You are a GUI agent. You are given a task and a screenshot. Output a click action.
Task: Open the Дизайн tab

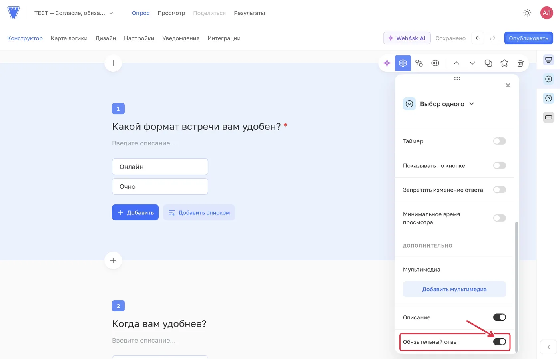tap(106, 38)
